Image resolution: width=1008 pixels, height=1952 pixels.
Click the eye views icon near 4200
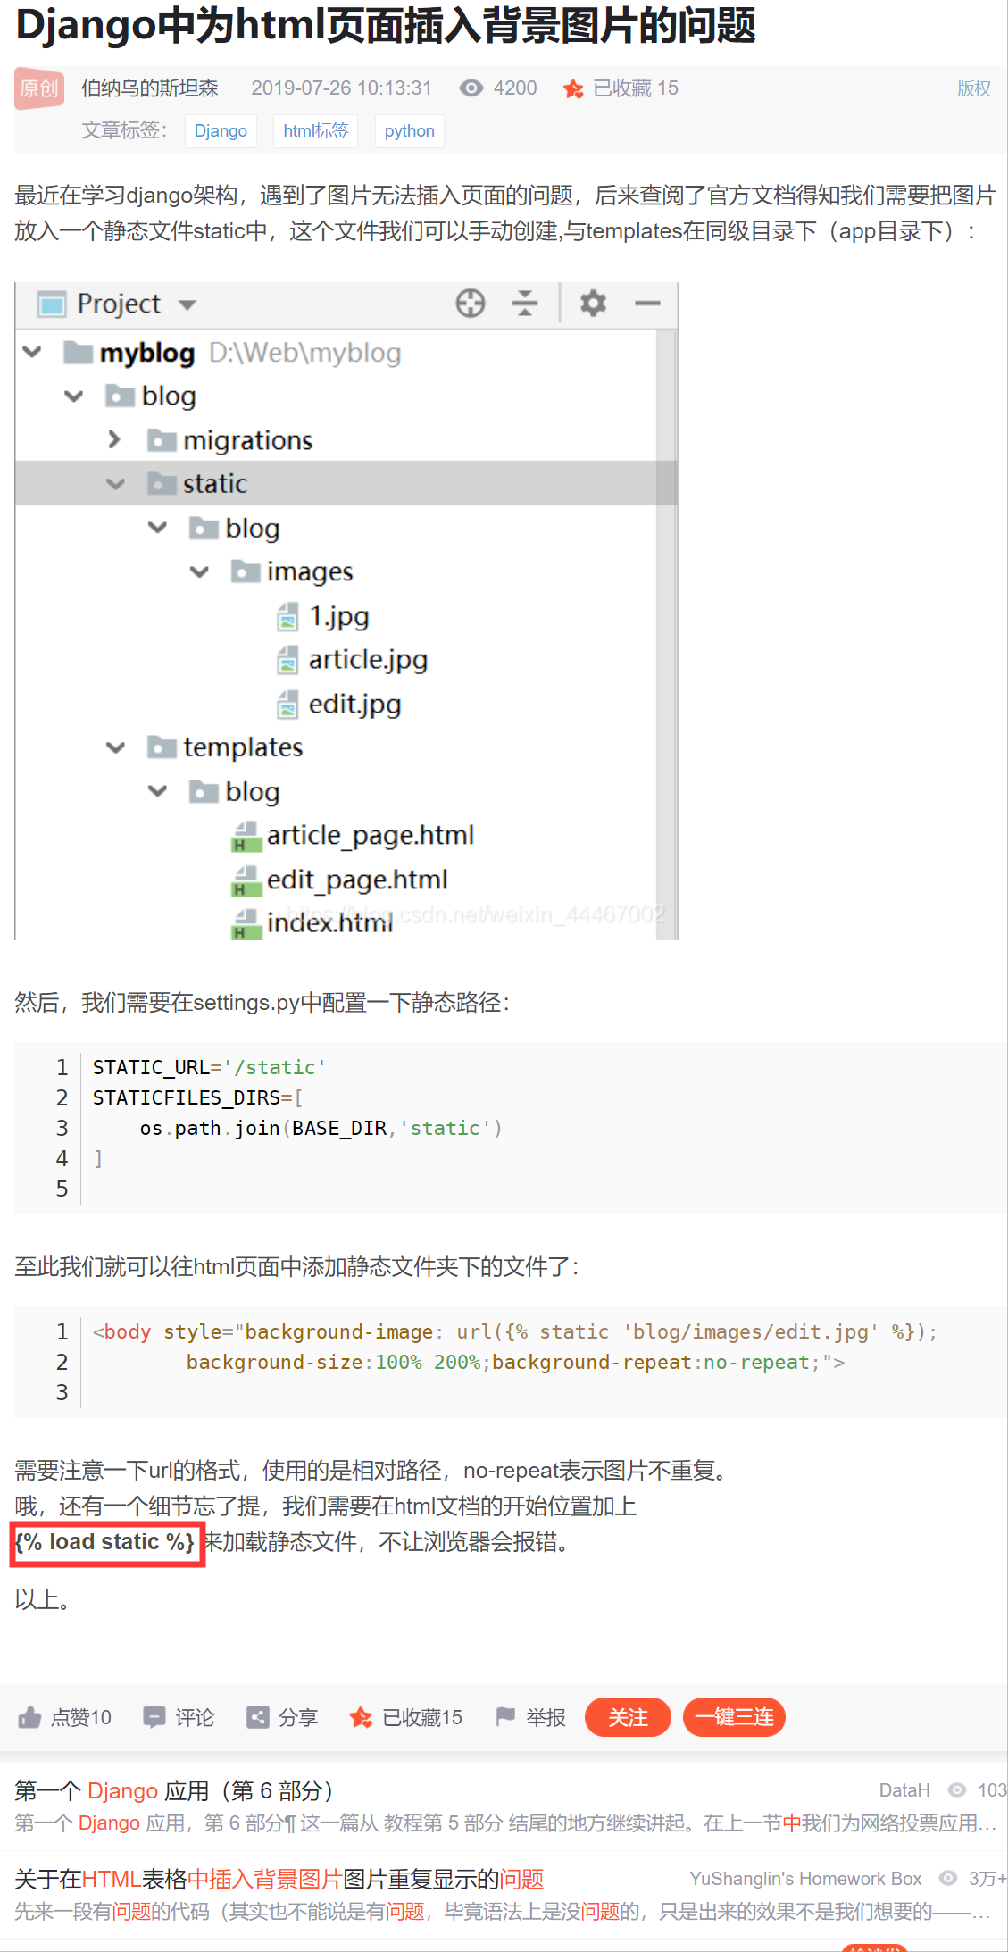[x=471, y=88]
